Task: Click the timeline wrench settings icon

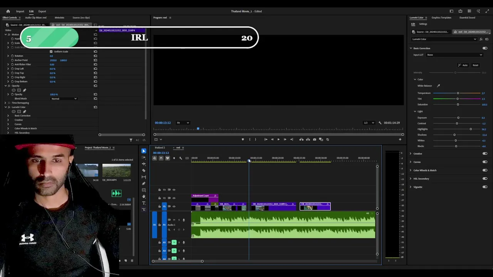Action: click(181, 158)
